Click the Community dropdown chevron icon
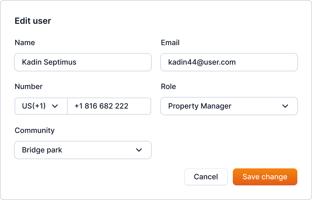The image size is (312, 200). click(x=139, y=150)
